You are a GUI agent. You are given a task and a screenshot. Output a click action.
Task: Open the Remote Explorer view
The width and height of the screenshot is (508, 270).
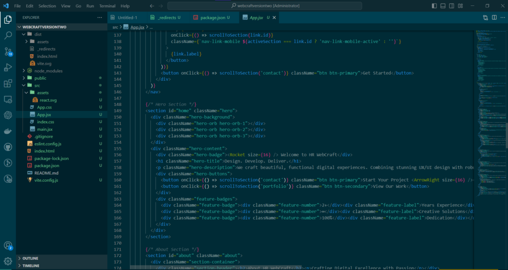coord(8,99)
